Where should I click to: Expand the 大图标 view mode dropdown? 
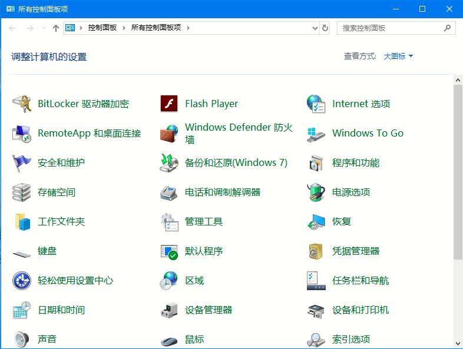click(399, 56)
